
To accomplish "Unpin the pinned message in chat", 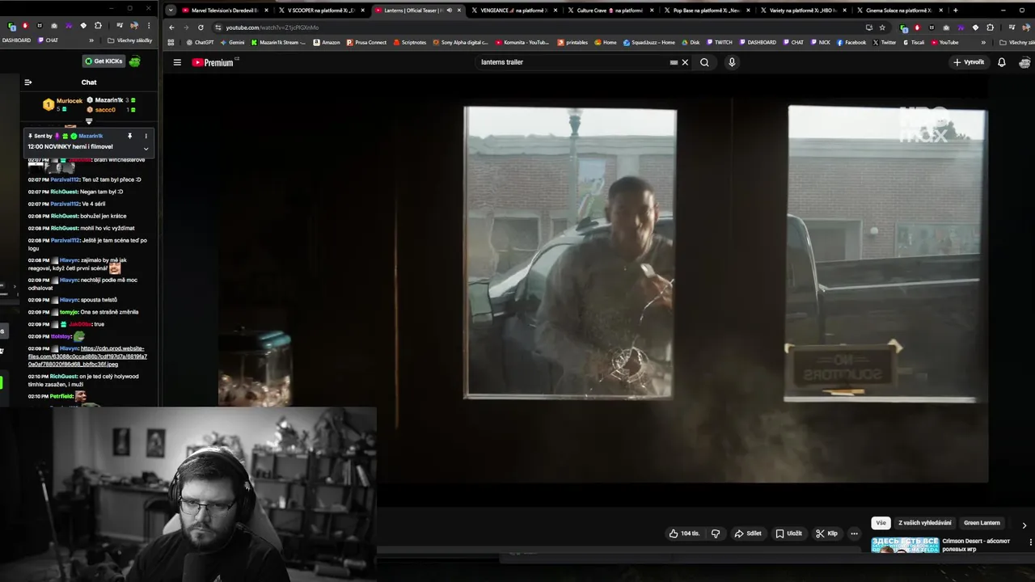I will [129, 136].
